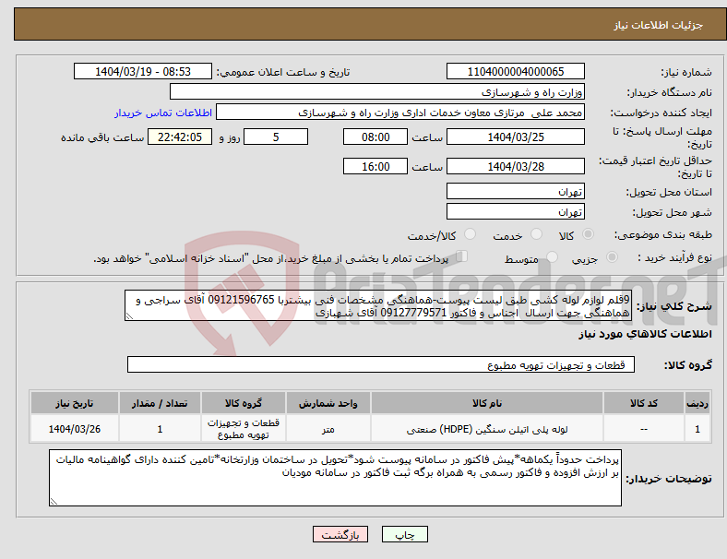Click the response deadline time 08:00
Image resolution: width=727 pixels, height=559 pixels.
click(x=375, y=137)
